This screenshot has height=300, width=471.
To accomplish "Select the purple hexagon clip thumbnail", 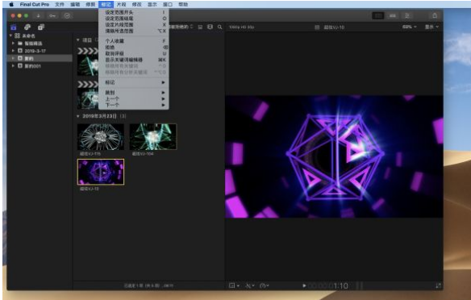I will click(x=101, y=172).
